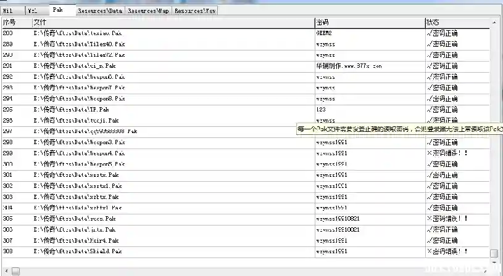503x276 pixels.
Task: Select the jltx.Pak file row
Action: tap(246, 229)
